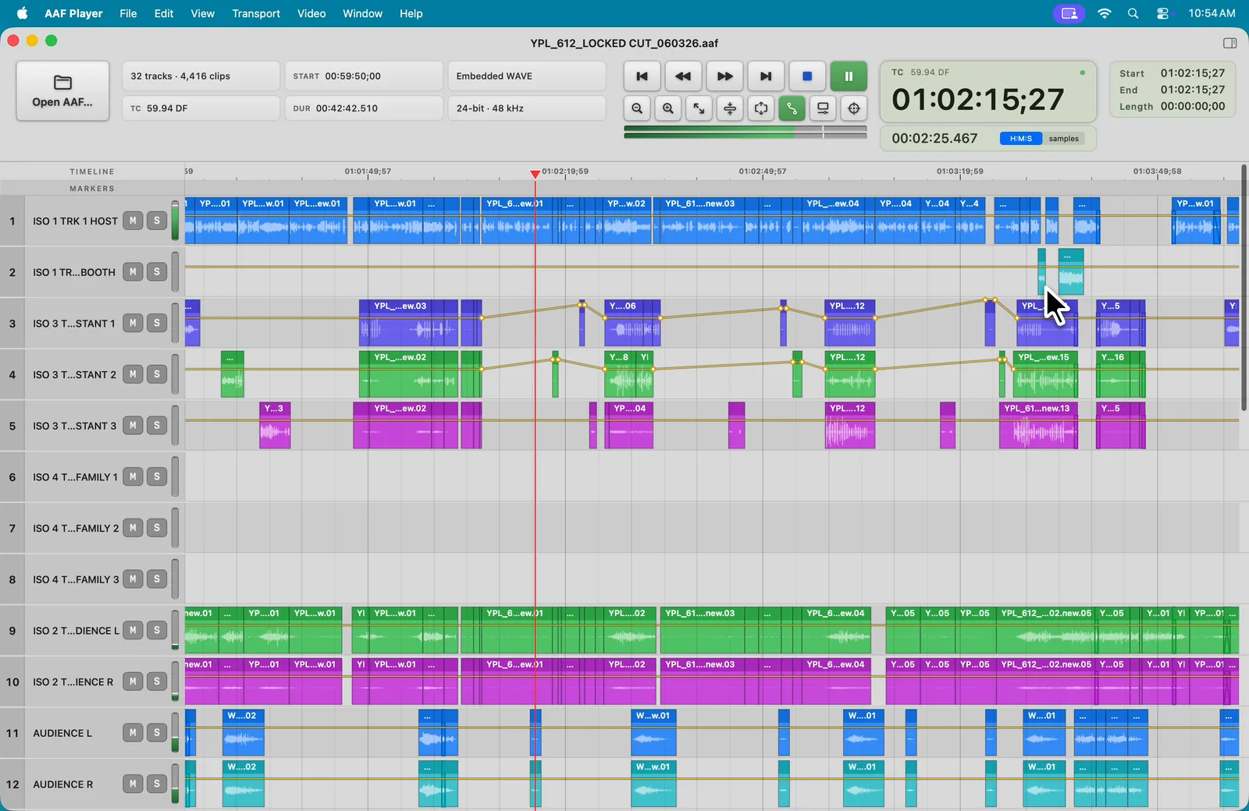
Task: Solo track 5 ISO 3 T...STANT 3
Action: [x=157, y=426]
